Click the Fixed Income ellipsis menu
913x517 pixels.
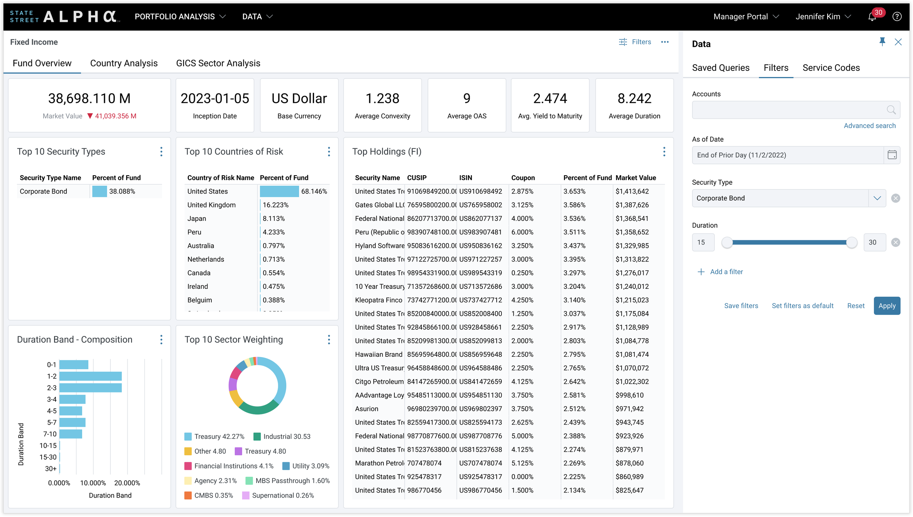(x=665, y=42)
